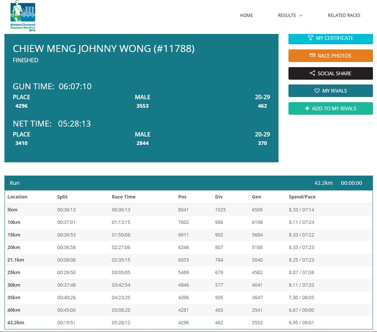Select the 00:00:00 time in Run header
377x332 pixels.
point(351,183)
